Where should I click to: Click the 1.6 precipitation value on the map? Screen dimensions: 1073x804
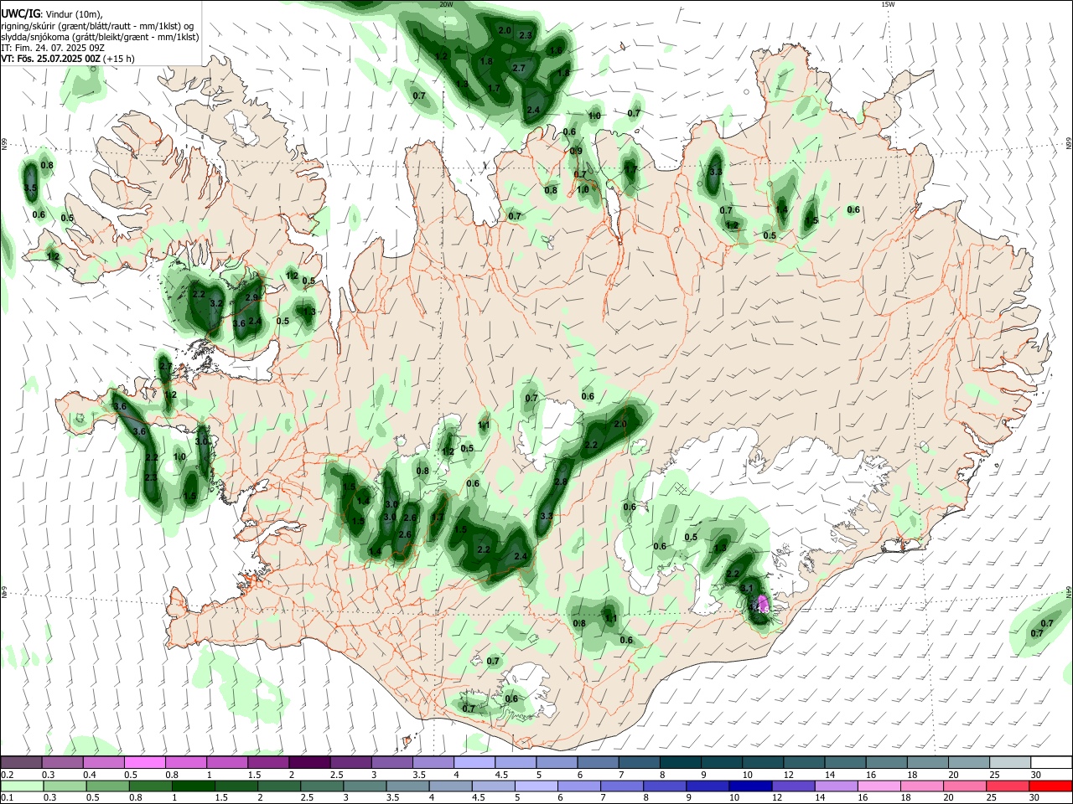click(555, 51)
